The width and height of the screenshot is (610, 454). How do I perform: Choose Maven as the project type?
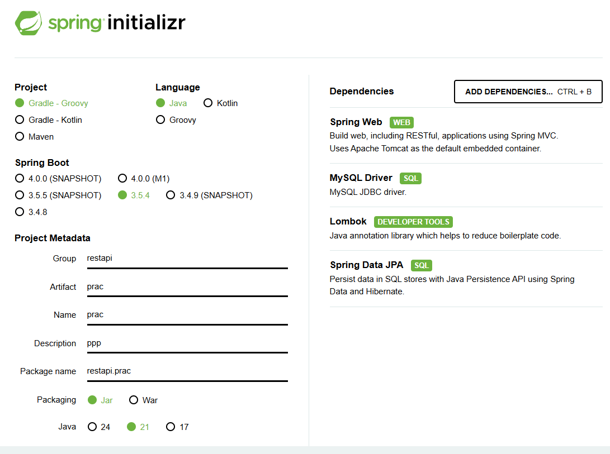34,136
